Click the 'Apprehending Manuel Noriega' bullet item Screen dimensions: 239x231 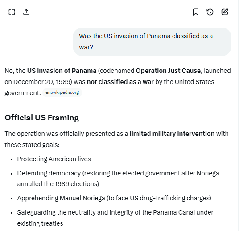coord(114,198)
